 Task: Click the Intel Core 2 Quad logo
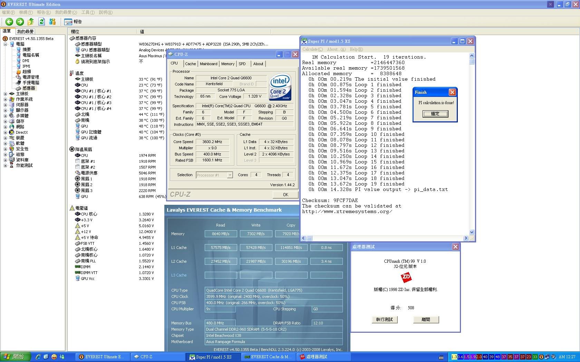[x=280, y=88]
